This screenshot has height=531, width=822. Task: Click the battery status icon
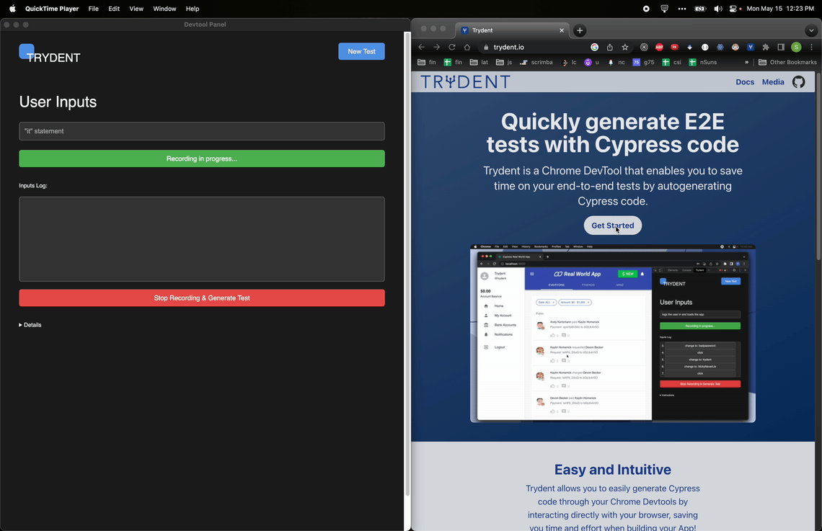(700, 9)
